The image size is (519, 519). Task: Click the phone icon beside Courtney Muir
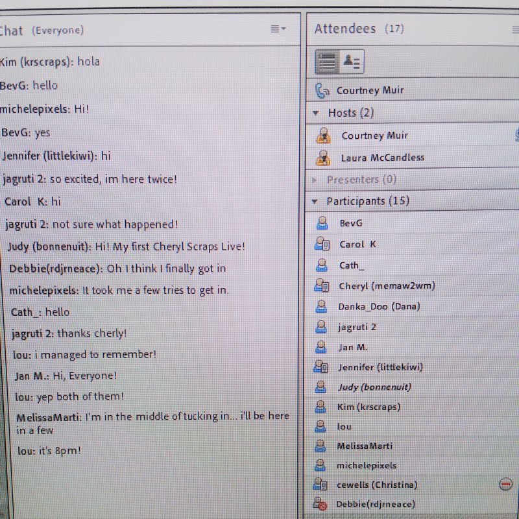click(322, 91)
